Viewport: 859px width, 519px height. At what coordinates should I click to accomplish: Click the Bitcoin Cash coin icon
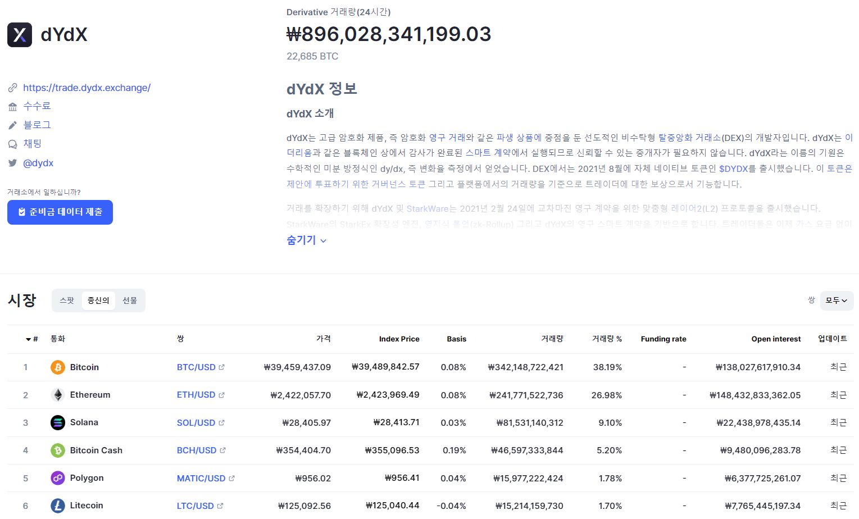58,450
